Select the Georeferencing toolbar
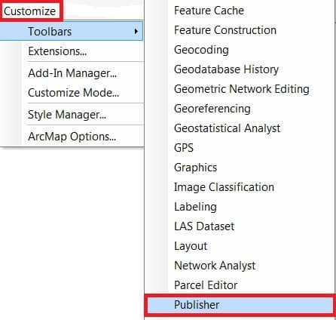 click(240, 109)
